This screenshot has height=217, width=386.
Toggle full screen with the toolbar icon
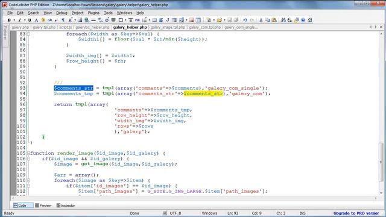310,20
